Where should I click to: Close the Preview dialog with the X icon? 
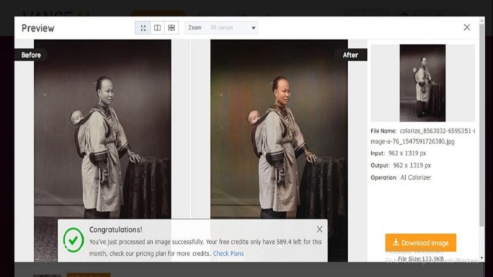pos(467,27)
